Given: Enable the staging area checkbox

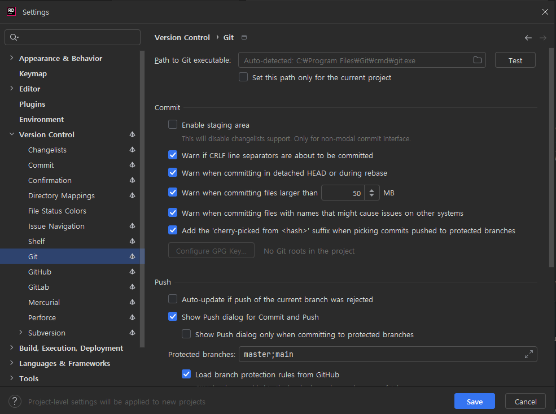Looking at the screenshot, I should [172, 124].
